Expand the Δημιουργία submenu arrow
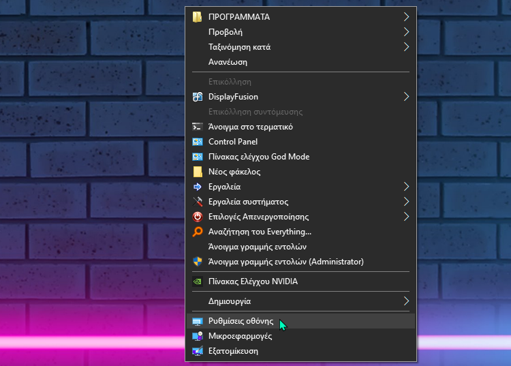Screen dimensions: 511x366 click(406, 301)
